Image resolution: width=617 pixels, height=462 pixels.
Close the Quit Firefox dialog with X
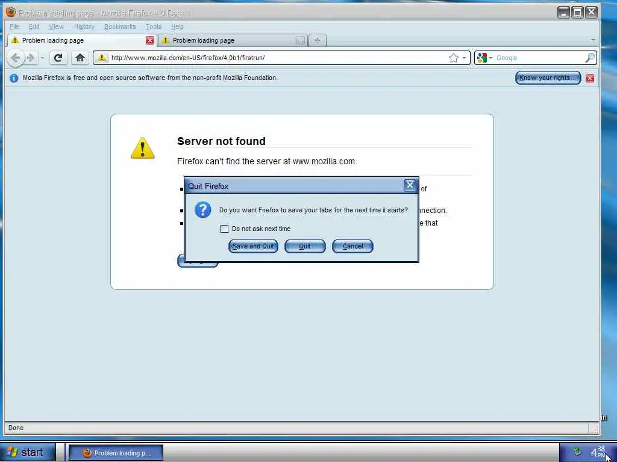tap(410, 185)
